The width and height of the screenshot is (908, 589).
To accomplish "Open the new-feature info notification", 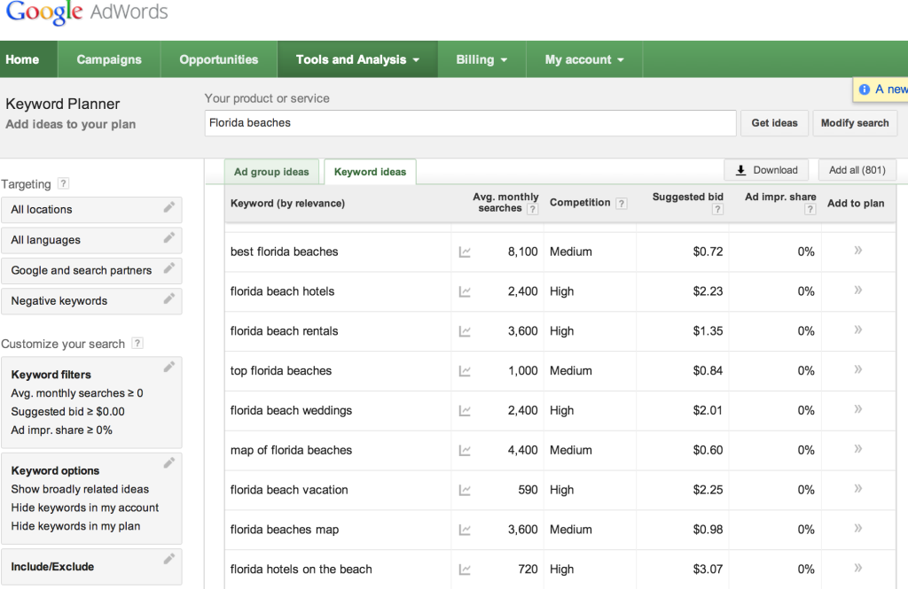I will click(x=881, y=89).
